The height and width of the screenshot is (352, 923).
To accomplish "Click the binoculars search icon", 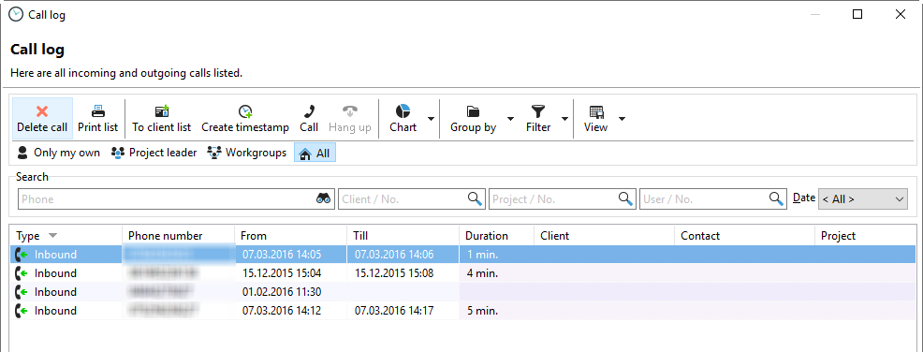I will [324, 199].
